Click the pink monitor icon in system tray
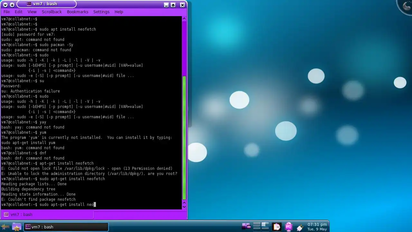Screen dimensions: 412x232 (x=288, y=227)
